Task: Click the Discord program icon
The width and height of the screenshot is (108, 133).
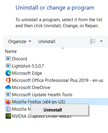Action: pos(8,59)
